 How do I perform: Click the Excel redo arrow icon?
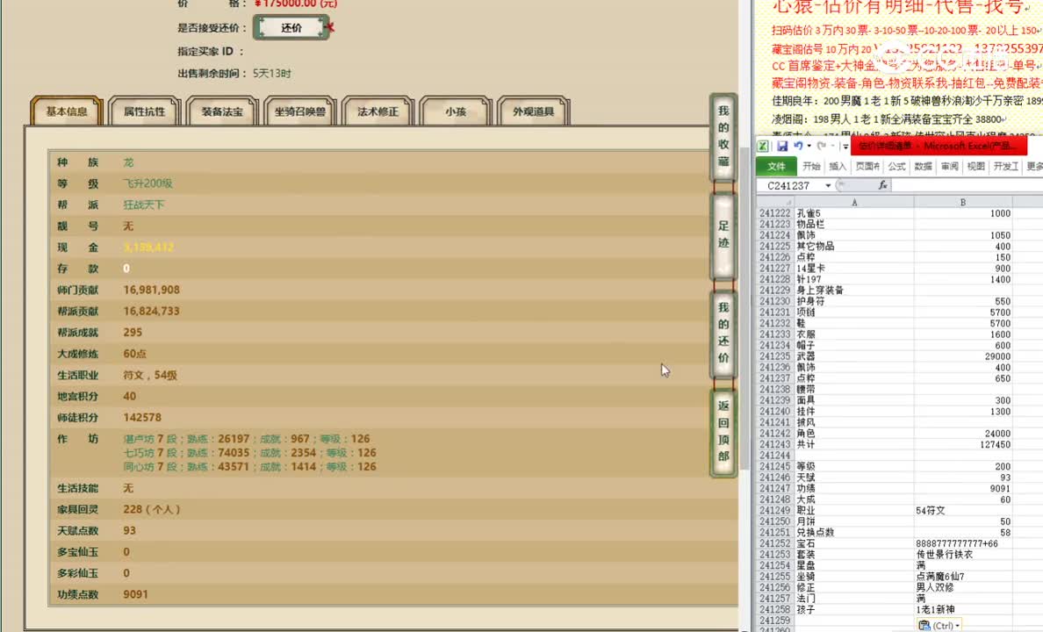coord(822,146)
